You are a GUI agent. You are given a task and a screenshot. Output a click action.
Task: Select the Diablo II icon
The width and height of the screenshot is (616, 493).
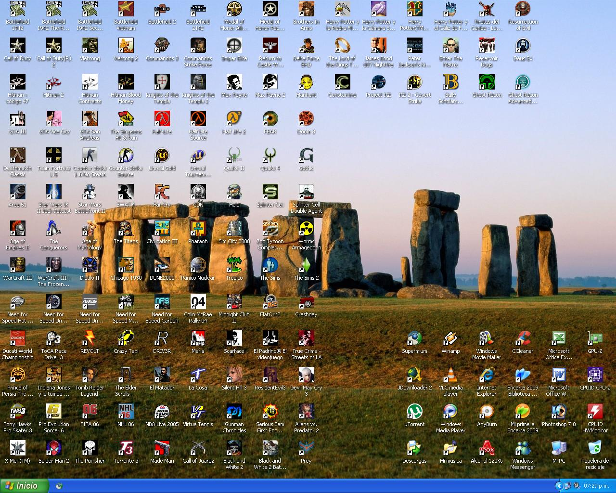(90, 270)
